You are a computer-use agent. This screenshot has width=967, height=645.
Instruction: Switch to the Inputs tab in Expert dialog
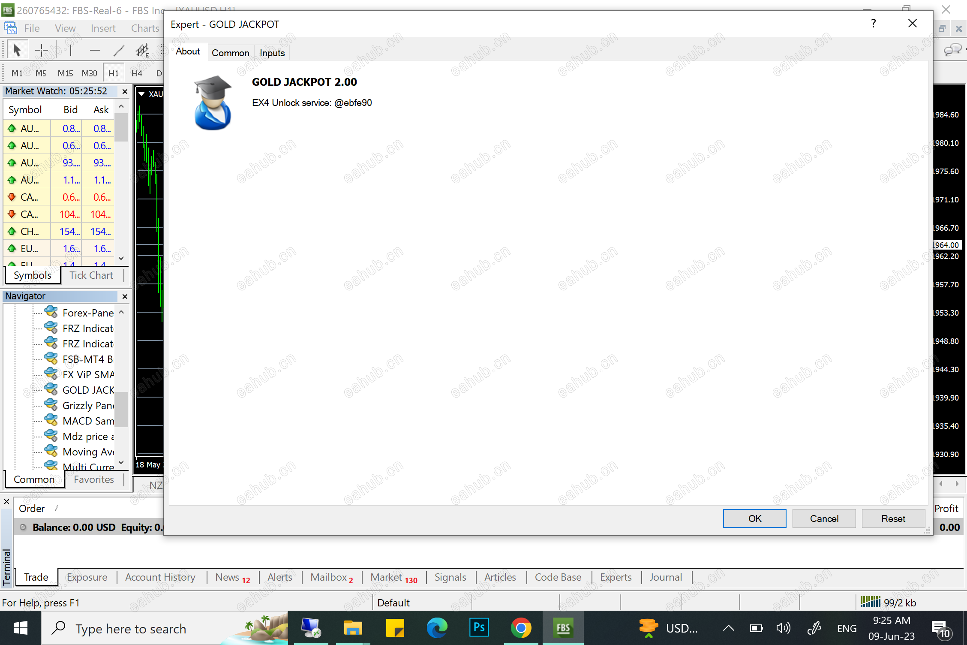[x=272, y=53]
